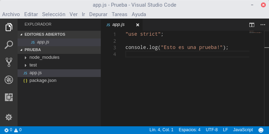Screen dimensions: 269x134
Task: Open the Extensions view icon
Action: click(x=9, y=97)
